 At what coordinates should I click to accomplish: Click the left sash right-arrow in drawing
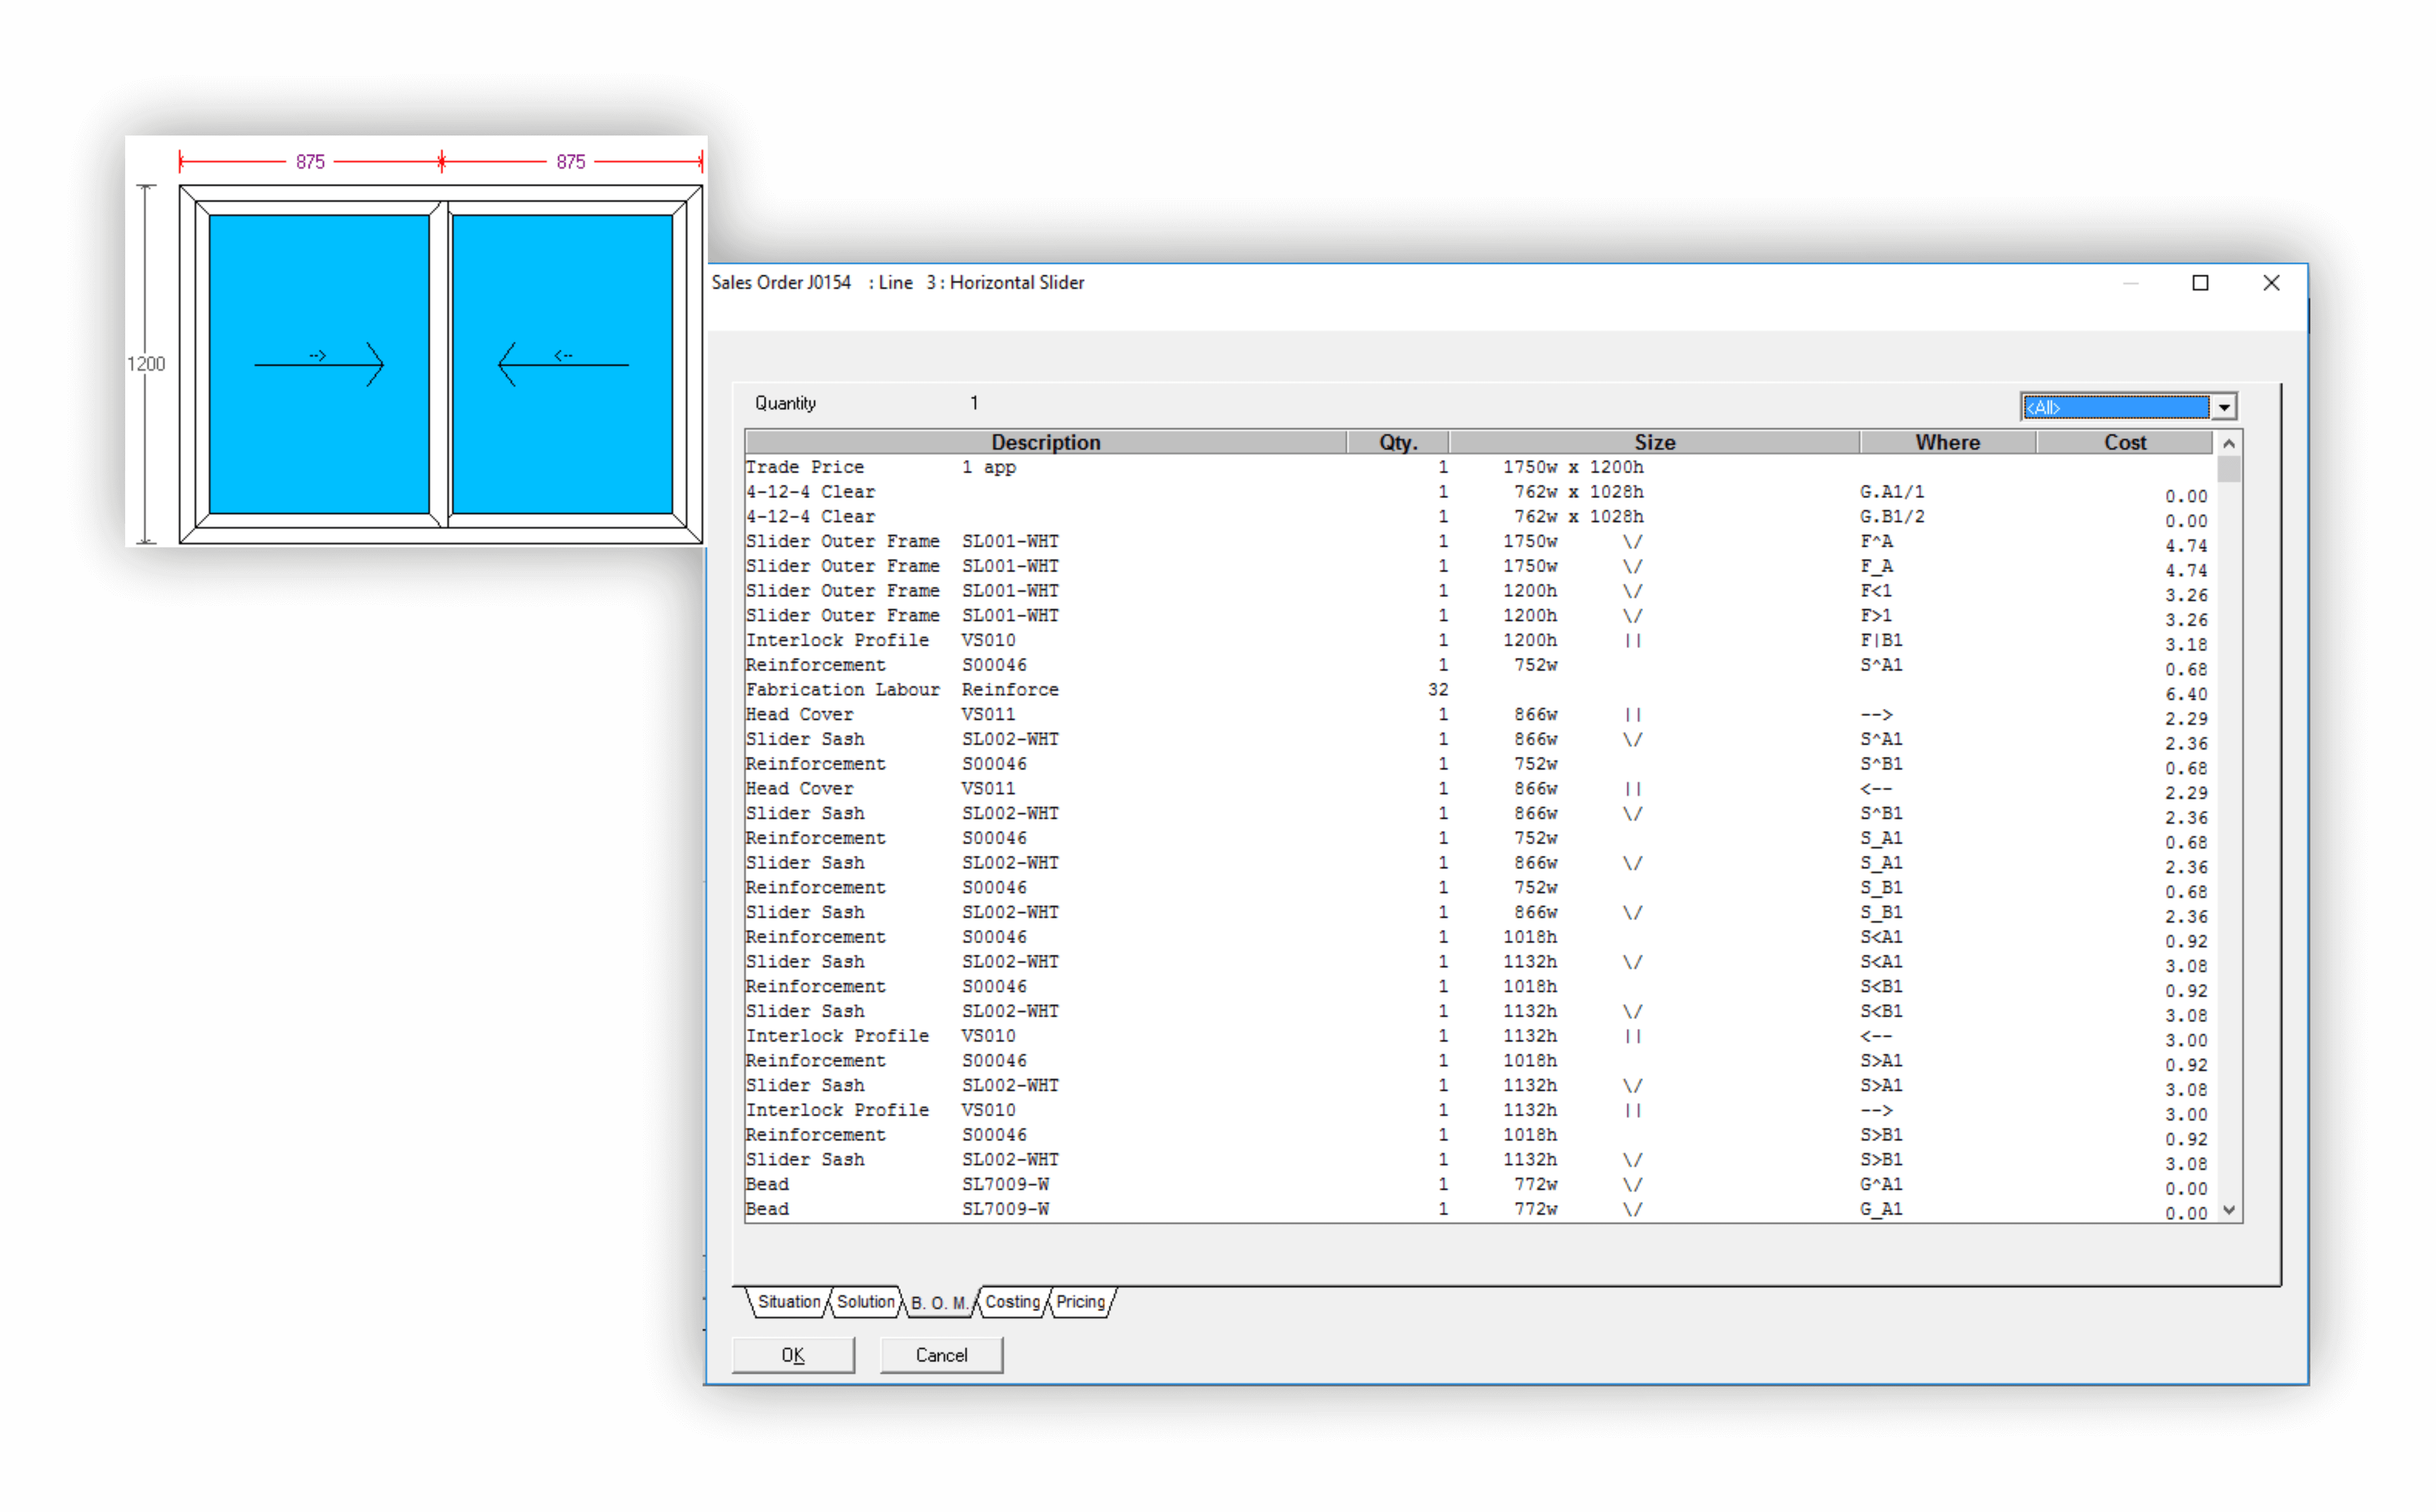pos(319,364)
